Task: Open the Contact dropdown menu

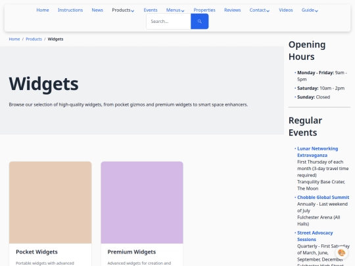Action: coord(259,10)
